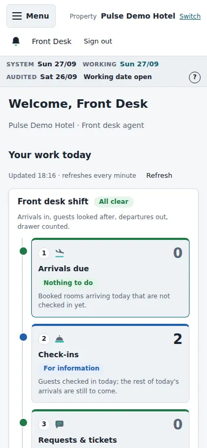The width and height of the screenshot is (207, 448).
Task: Open the Requests & tickets card
Action: pos(110,429)
